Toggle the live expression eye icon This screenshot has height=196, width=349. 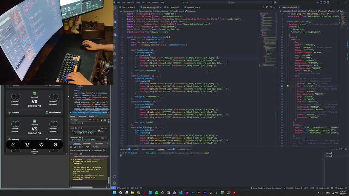88,147
